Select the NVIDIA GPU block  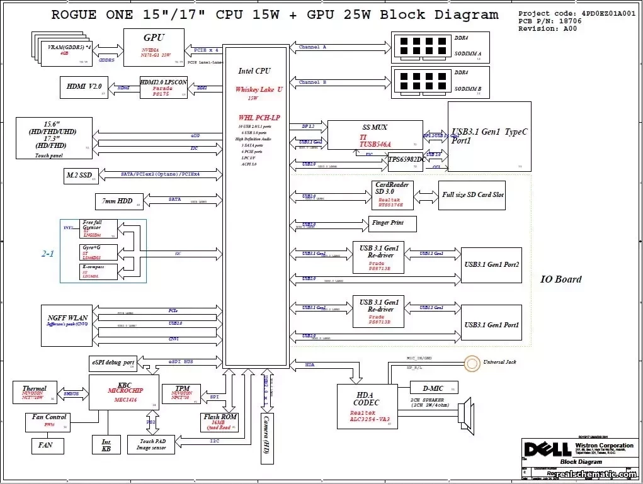154,46
